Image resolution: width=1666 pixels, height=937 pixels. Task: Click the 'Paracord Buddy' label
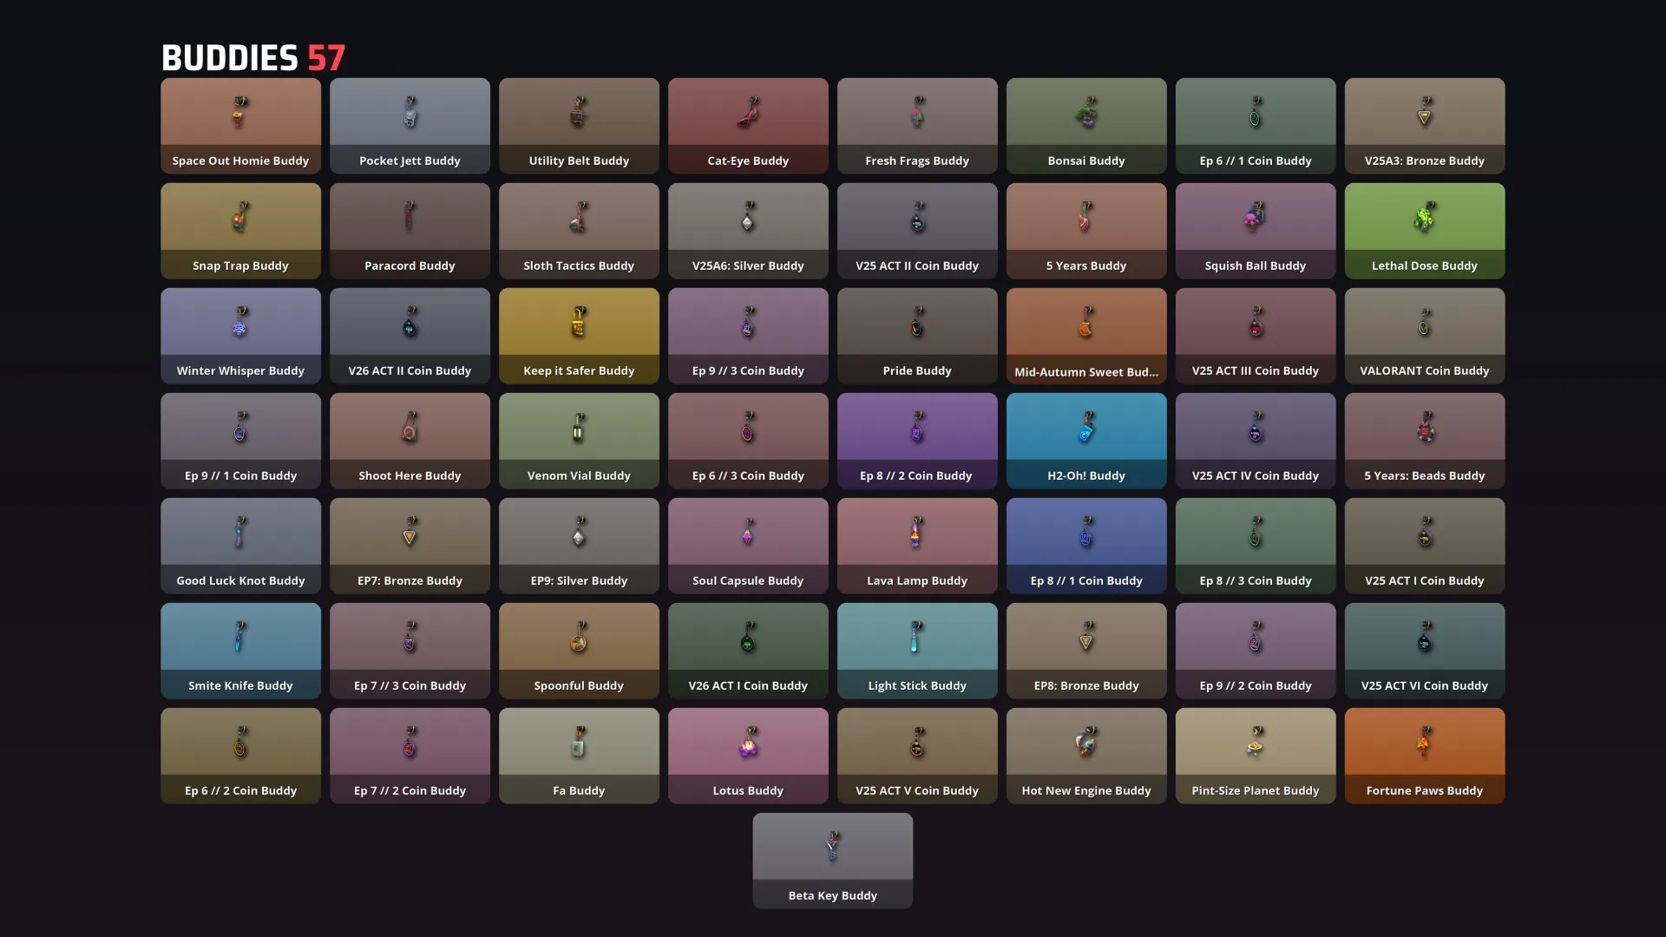pos(410,265)
